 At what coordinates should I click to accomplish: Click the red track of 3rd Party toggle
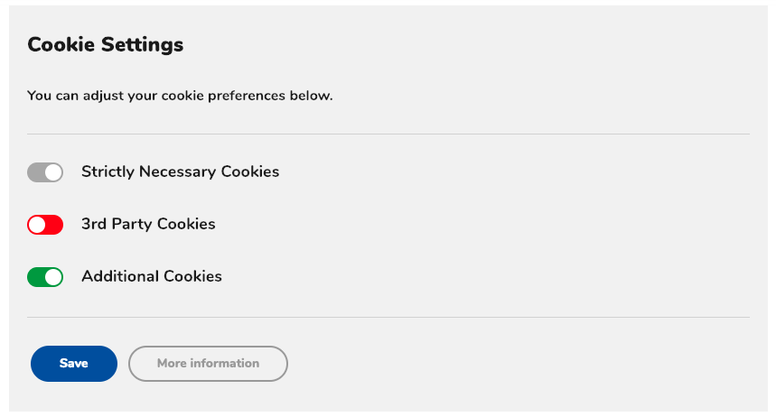coord(54,225)
